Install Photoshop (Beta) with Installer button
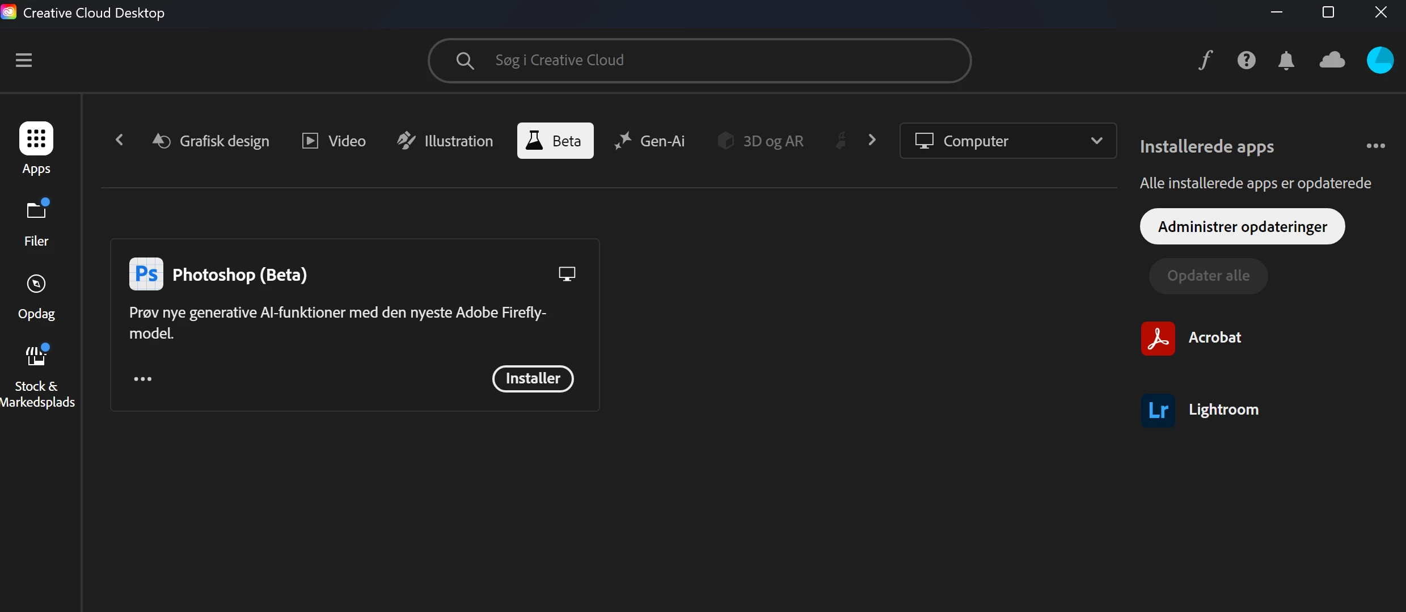This screenshot has height=612, width=1406. (533, 378)
